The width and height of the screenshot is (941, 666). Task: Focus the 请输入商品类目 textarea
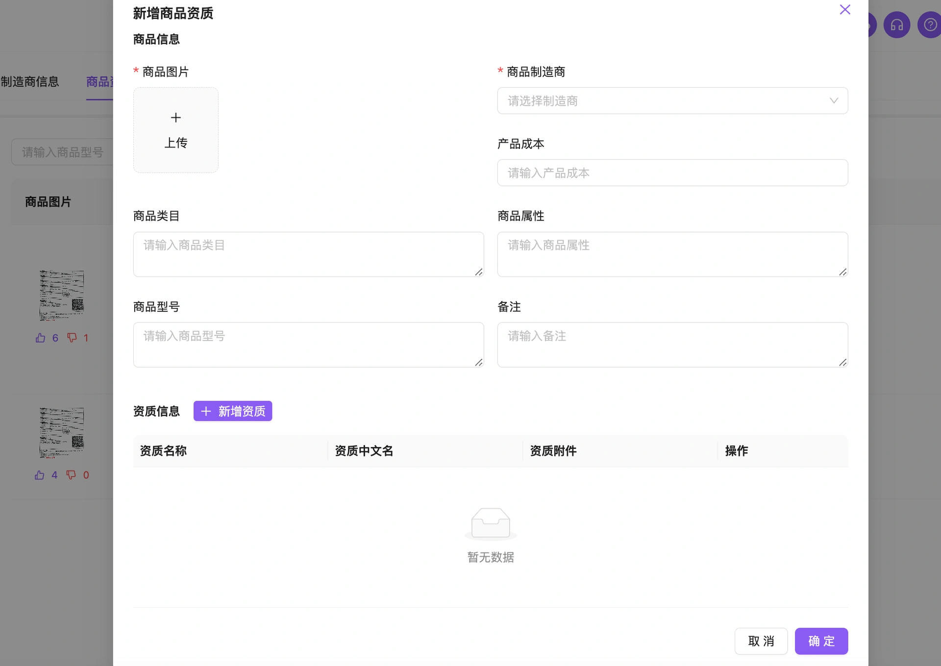[308, 254]
